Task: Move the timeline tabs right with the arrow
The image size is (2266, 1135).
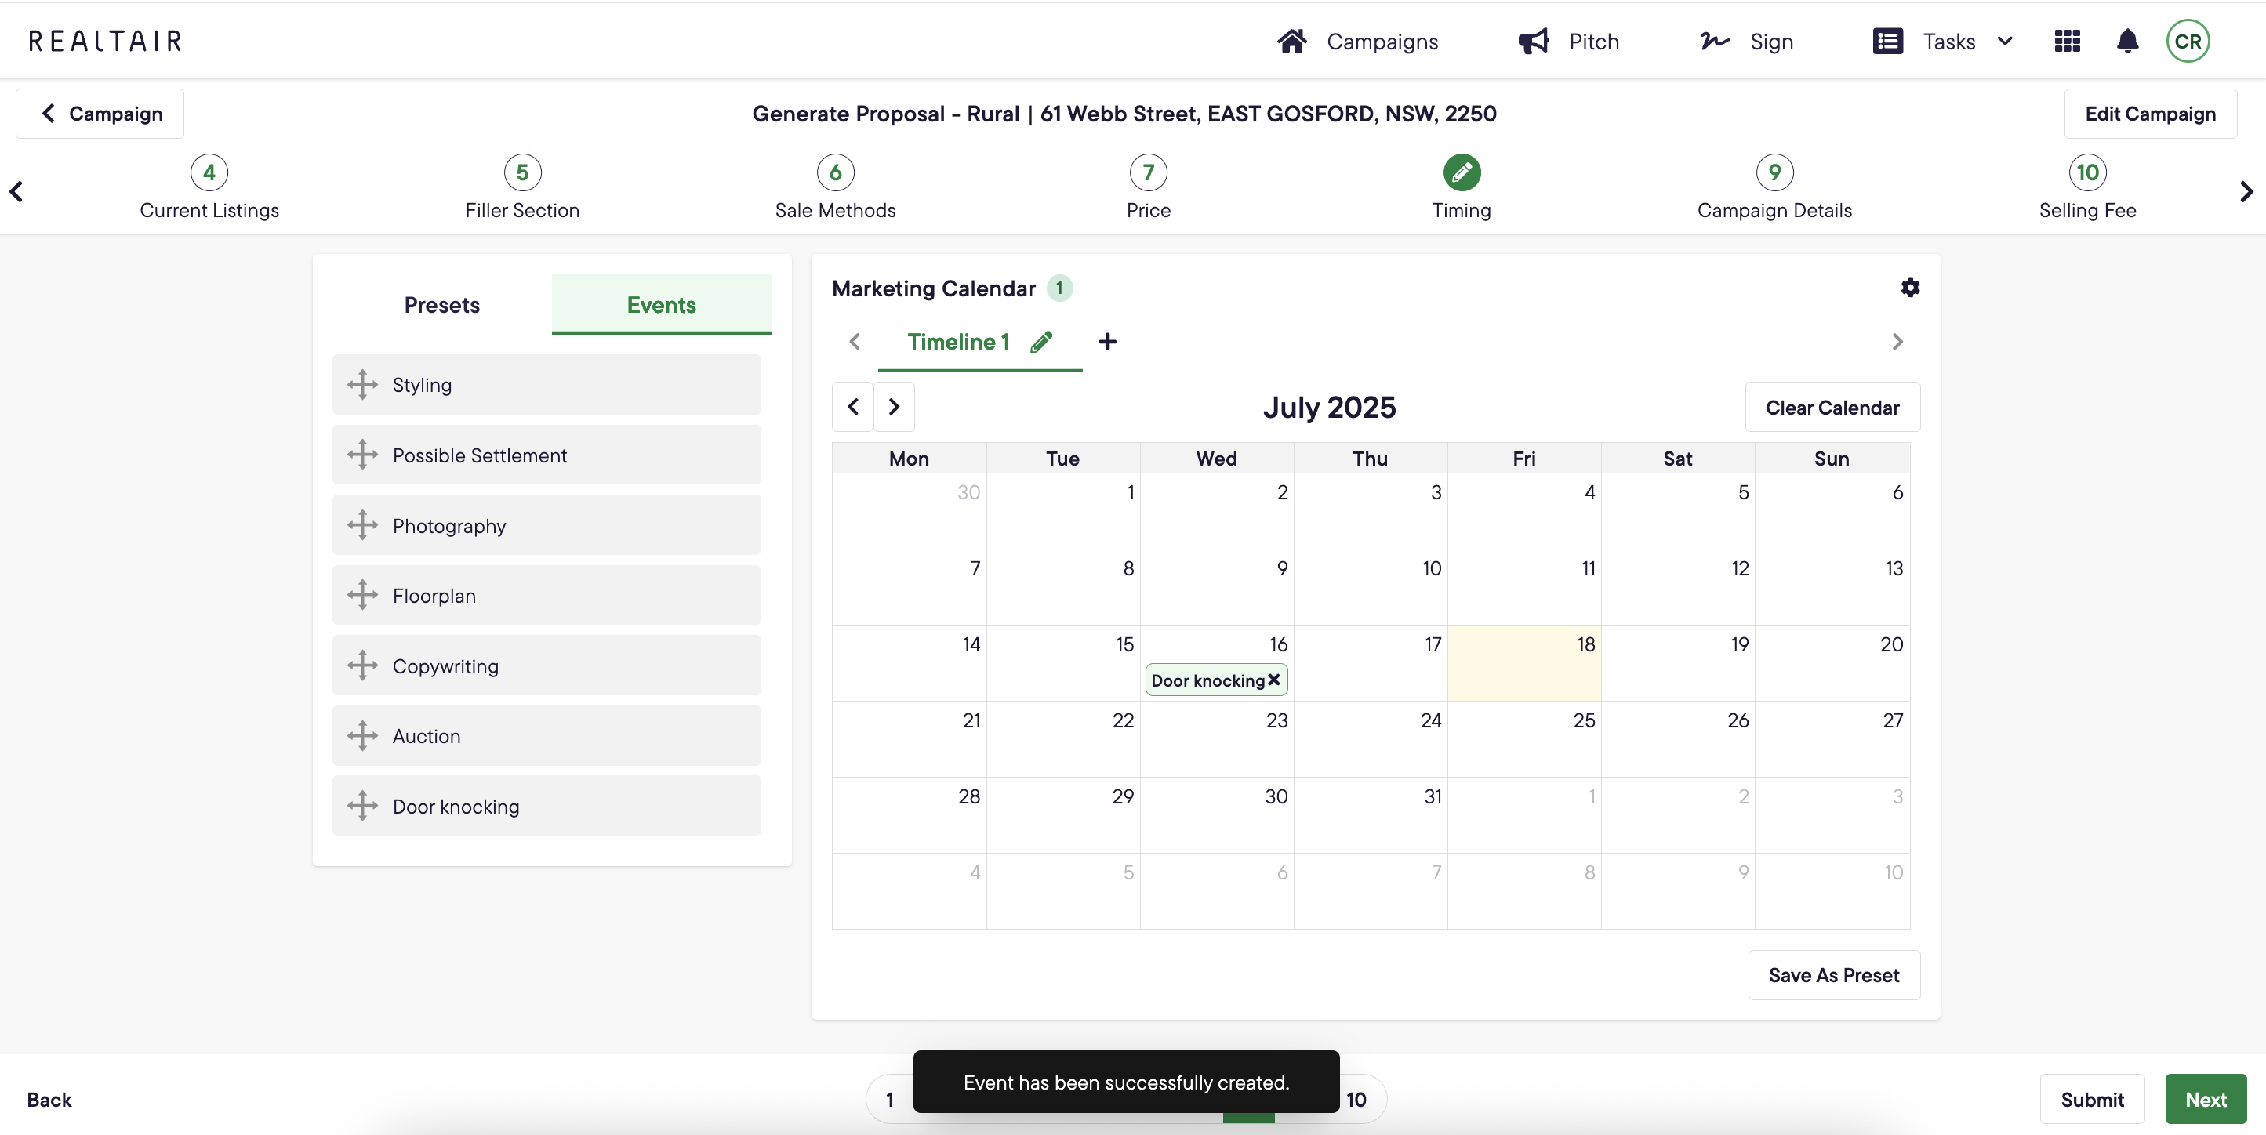Action: point(1897,342)
